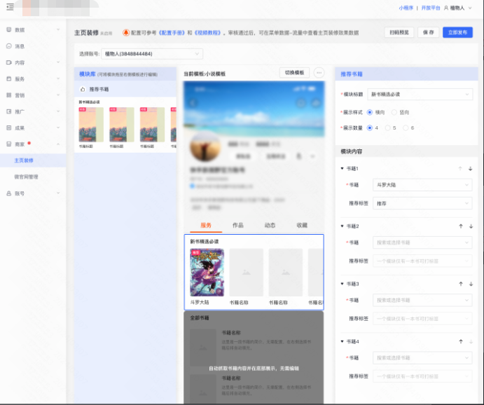Move 书籍2 up with the arrow icon
The image size is (484, 405).
(460, 226)
